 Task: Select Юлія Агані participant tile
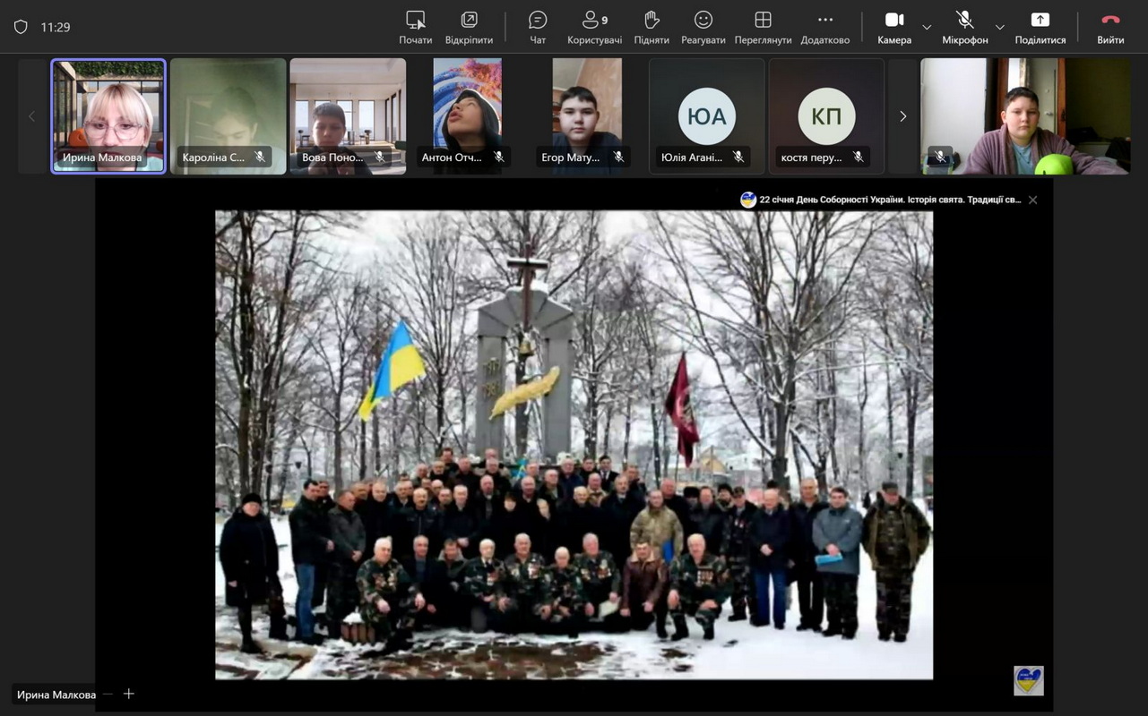coord(707,115)
